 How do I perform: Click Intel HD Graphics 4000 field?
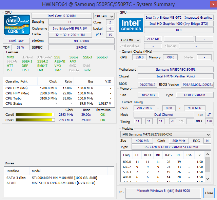pyautogui.click(x=179, y=24)
